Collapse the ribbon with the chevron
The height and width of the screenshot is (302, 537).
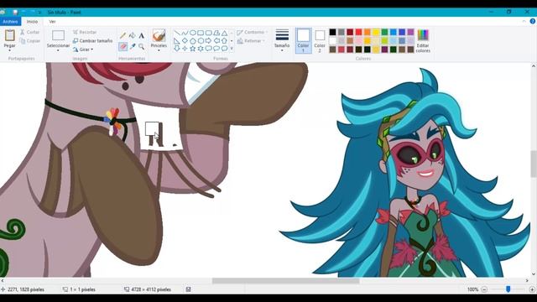coord(524,21)
